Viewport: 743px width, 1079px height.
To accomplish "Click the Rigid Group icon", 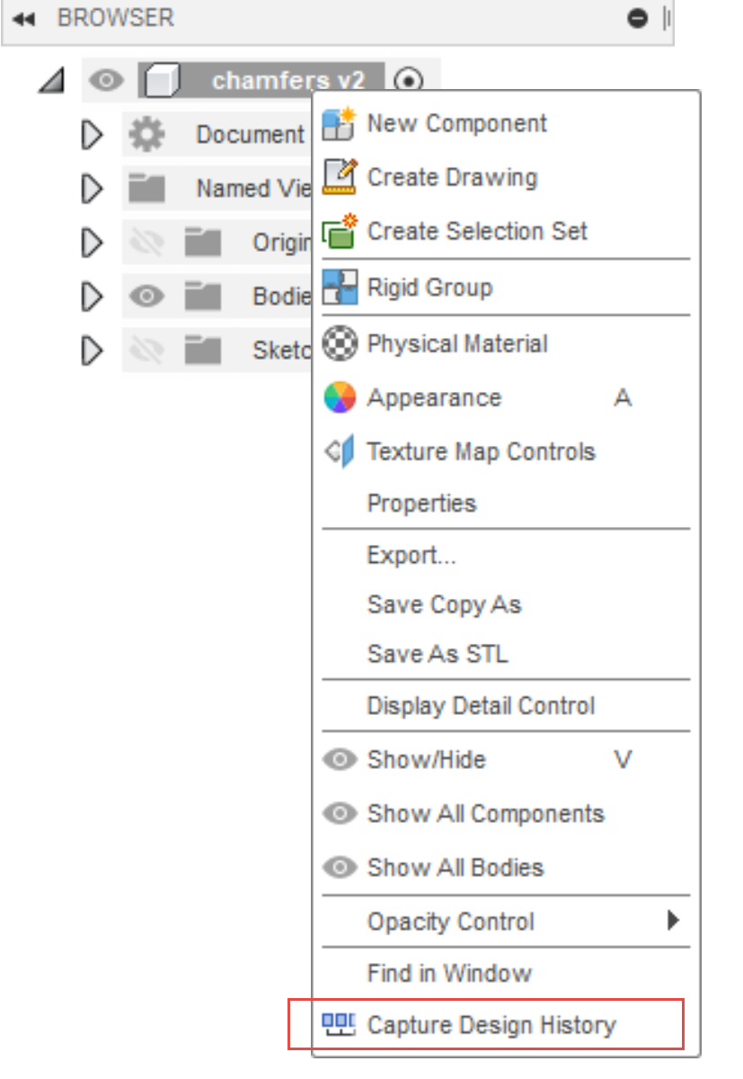I will pyautogui.click(x=341, y=288).
